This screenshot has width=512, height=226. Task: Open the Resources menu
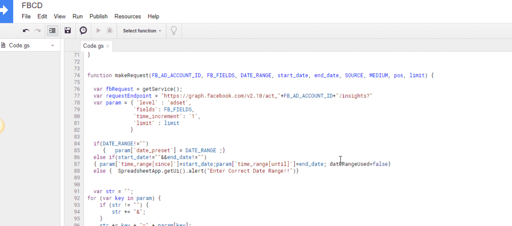point(128,16)
